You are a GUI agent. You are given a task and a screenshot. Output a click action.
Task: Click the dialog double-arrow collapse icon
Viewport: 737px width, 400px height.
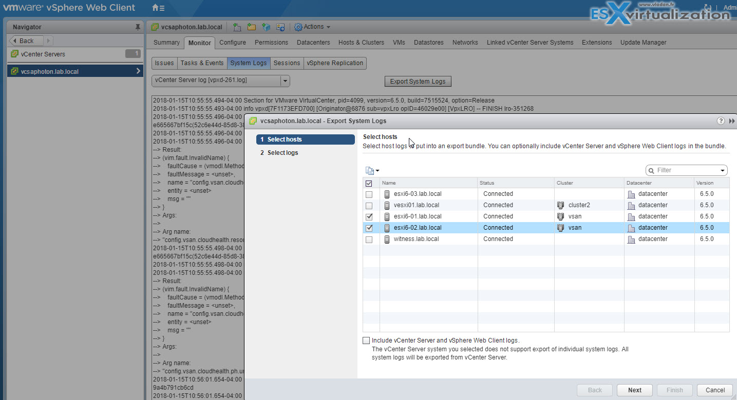[732, 121]
